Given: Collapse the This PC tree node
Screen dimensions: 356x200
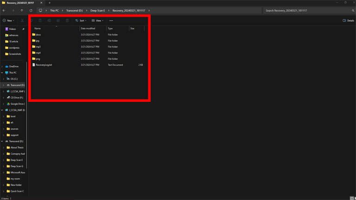Looking at the screenshot, I should click(x=2, y=73).
